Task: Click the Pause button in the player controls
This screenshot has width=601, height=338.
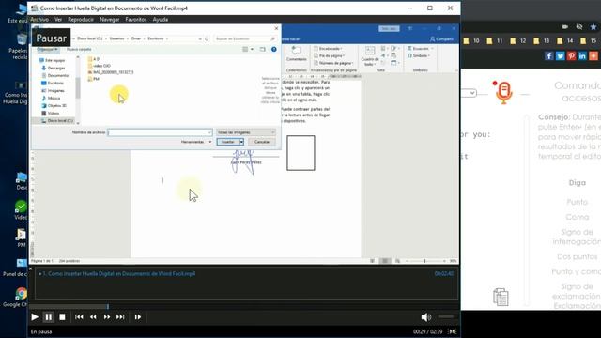Action: tap(49, 317)
